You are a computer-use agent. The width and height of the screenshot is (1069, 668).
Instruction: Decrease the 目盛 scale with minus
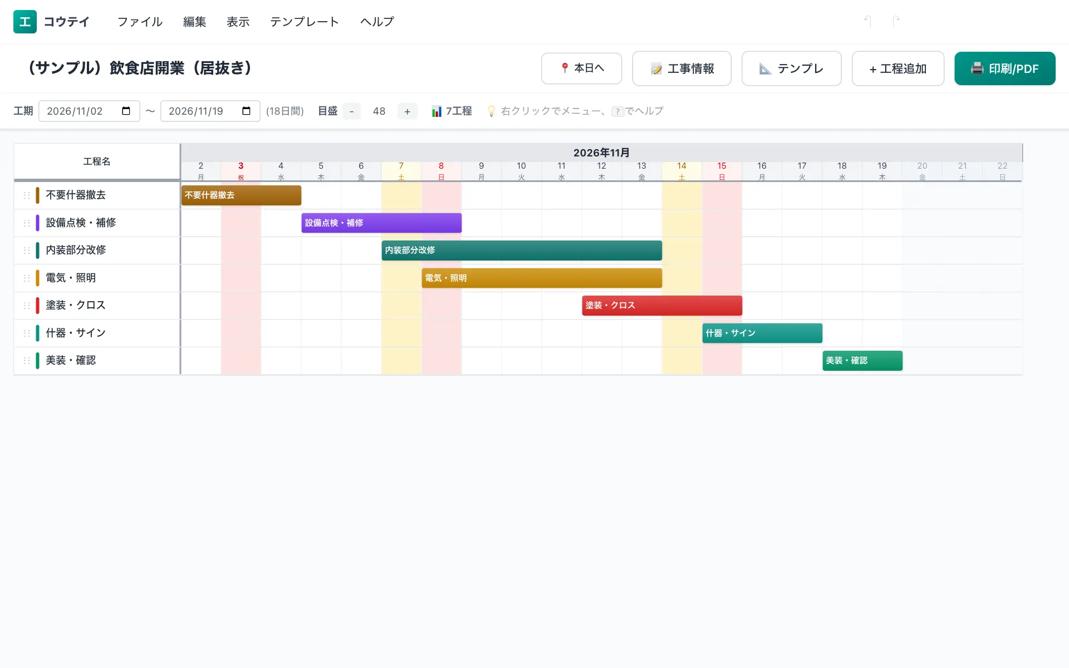(351, 111)
